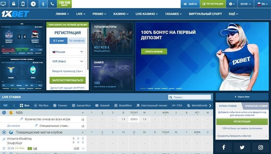Open the Лацио vs СПАЛ match card

(22, 74)
